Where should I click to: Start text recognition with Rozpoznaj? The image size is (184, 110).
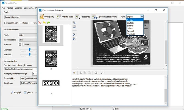[x=82, y=17]
